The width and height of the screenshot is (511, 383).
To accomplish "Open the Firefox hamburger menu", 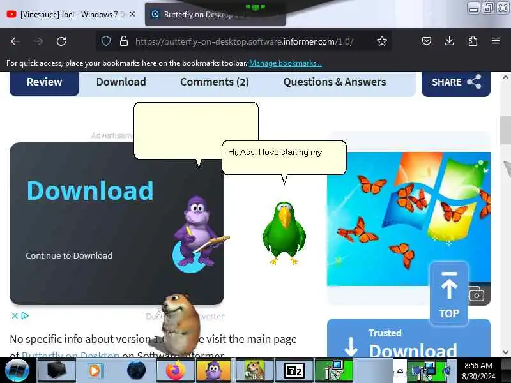I will (x=496, y=41).
